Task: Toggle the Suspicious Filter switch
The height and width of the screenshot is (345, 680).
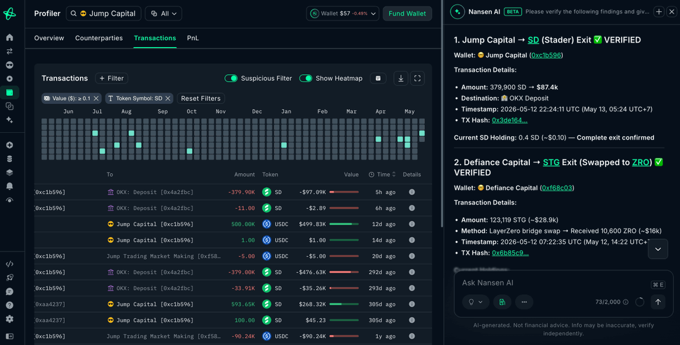Action: pyautogui.click(x=231, y=78)
